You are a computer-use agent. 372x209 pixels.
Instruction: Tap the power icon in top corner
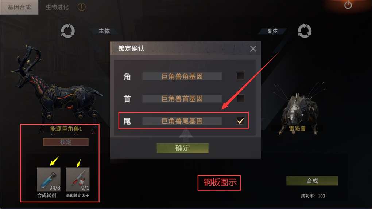[348, 5]
